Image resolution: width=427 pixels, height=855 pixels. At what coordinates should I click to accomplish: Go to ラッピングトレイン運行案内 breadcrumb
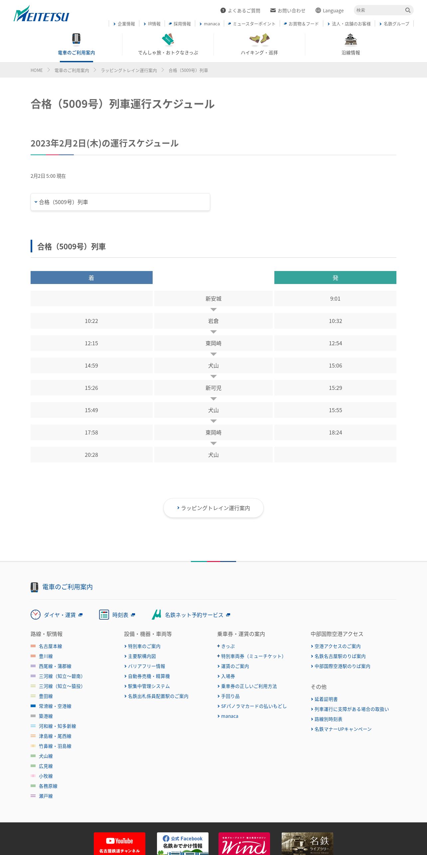[129, 70]
